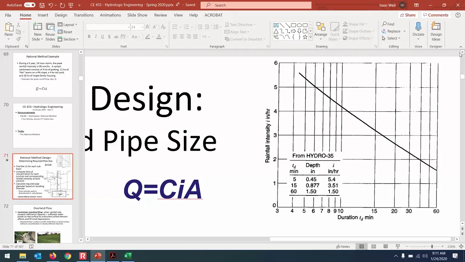465x262 pixels.
Task: Expand the Layout dropdown
Action: 68,25
